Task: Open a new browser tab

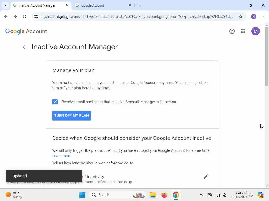Action: [139, 5]
